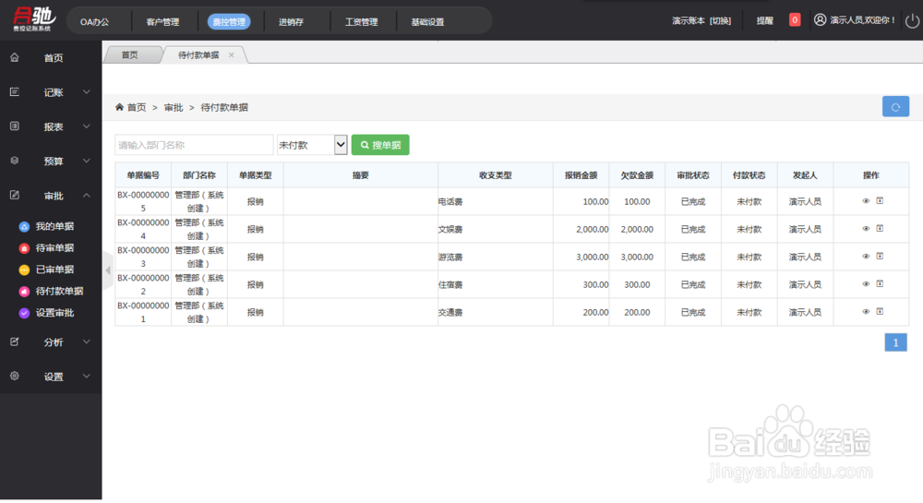This screenshot has width=923, height=503.
Task: Open the red notification count badge
Action: (794, 20)
